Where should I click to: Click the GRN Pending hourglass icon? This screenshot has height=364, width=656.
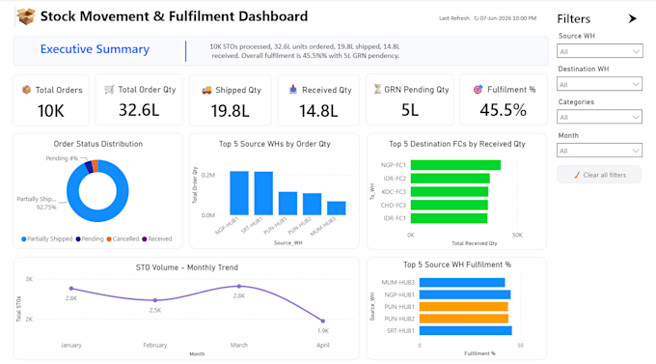[x=377, y=89]
